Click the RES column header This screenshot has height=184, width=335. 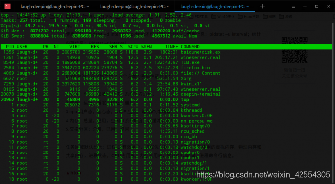(x=95, y=47)
